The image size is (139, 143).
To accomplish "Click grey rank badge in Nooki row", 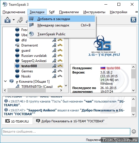I will (60, 76).
